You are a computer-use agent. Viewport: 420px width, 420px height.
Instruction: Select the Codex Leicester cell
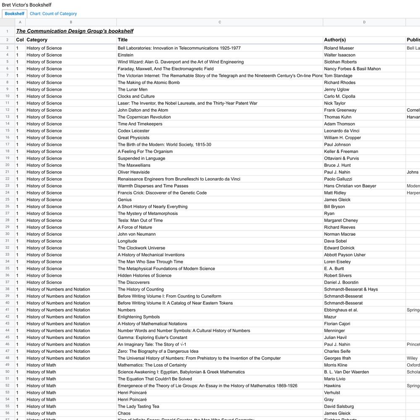220,131
